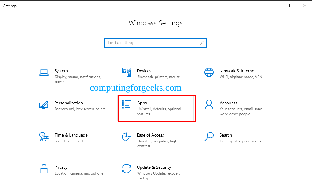
Task: Click inside the Find a setting field
Action: 147,43
